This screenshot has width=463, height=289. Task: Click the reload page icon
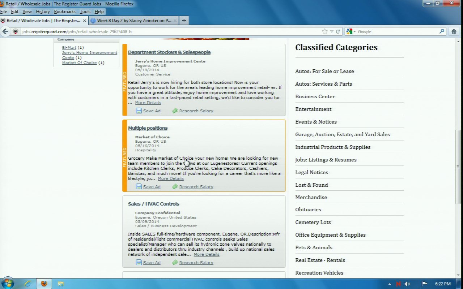338,32
